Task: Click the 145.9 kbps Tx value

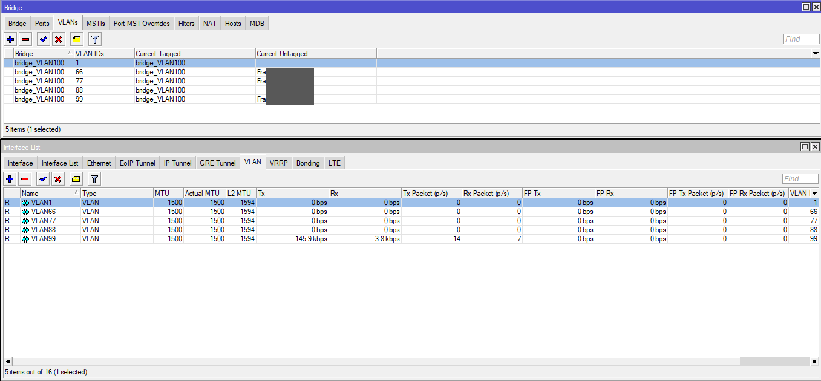Action: coord(311,239)
